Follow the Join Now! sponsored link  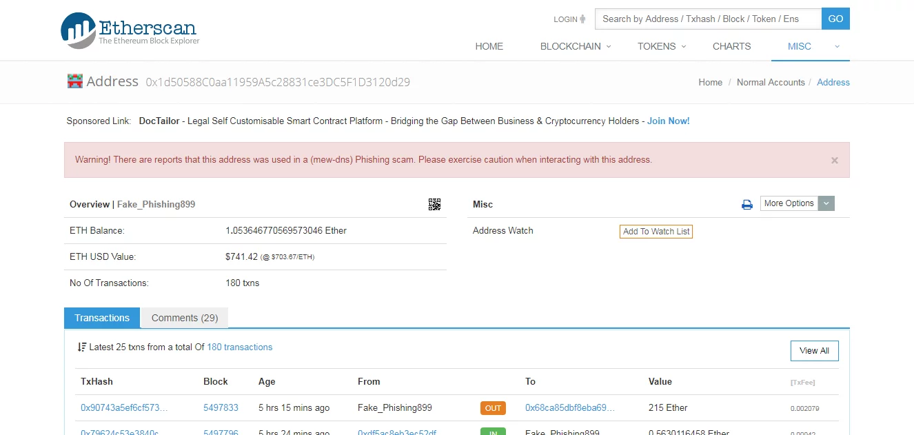669,121
